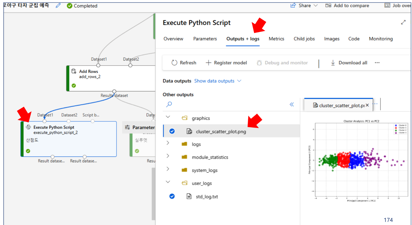Collapse file tree with double chevron icon
Screen dimensions: 412x225
292,104
